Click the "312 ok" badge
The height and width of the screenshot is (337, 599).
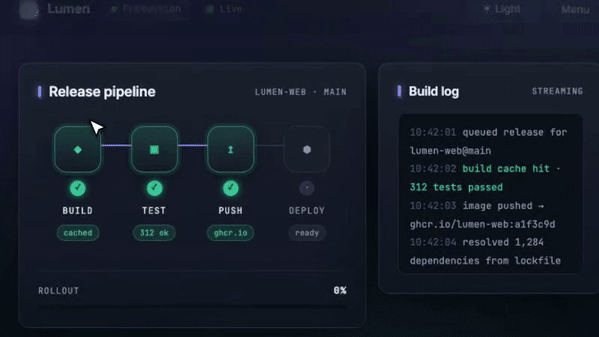click(x=154, y=233)
